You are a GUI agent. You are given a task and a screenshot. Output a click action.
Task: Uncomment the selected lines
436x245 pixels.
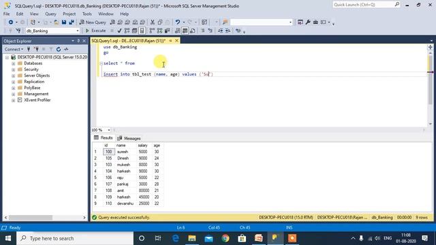pos(211,31)
